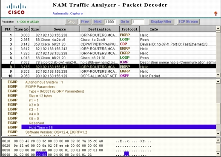Click hex dump row 0030
221x157 pixels.
tap(77, 150)
